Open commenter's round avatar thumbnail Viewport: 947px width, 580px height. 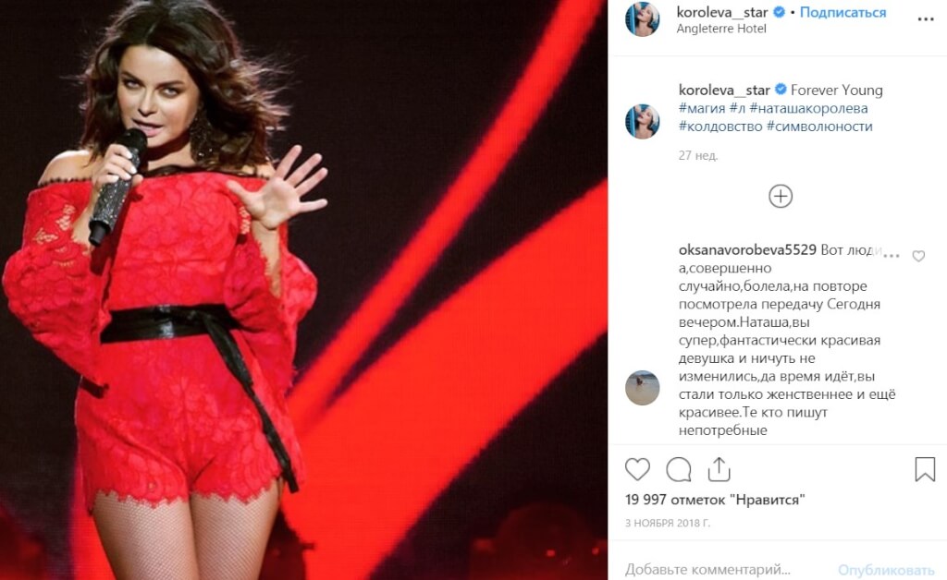(x=642, y=388)
